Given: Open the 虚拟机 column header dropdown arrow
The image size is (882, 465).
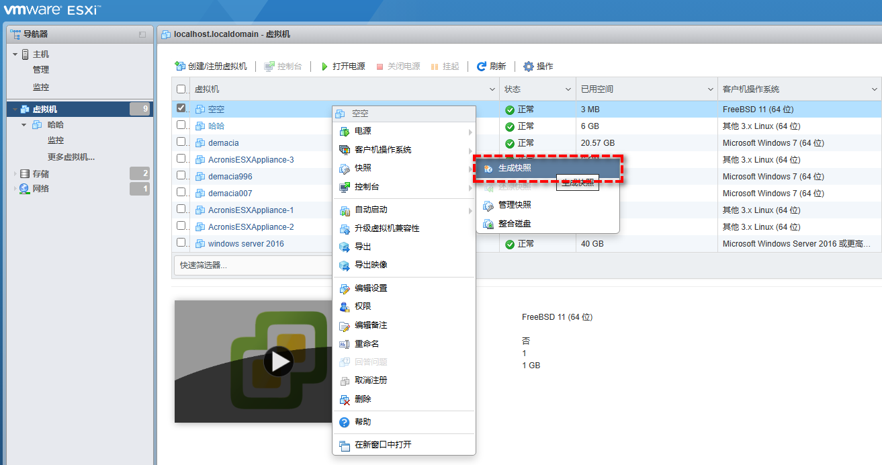Looking at the screenshot, I should pyautogui.click(x=492, y=89).
